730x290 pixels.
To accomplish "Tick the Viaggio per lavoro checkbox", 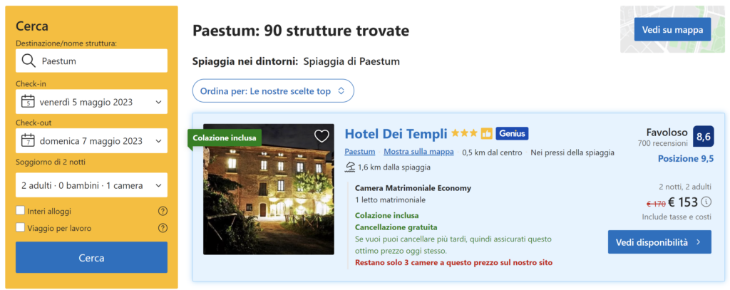I will pyautogui.click(x=21, y=228).
